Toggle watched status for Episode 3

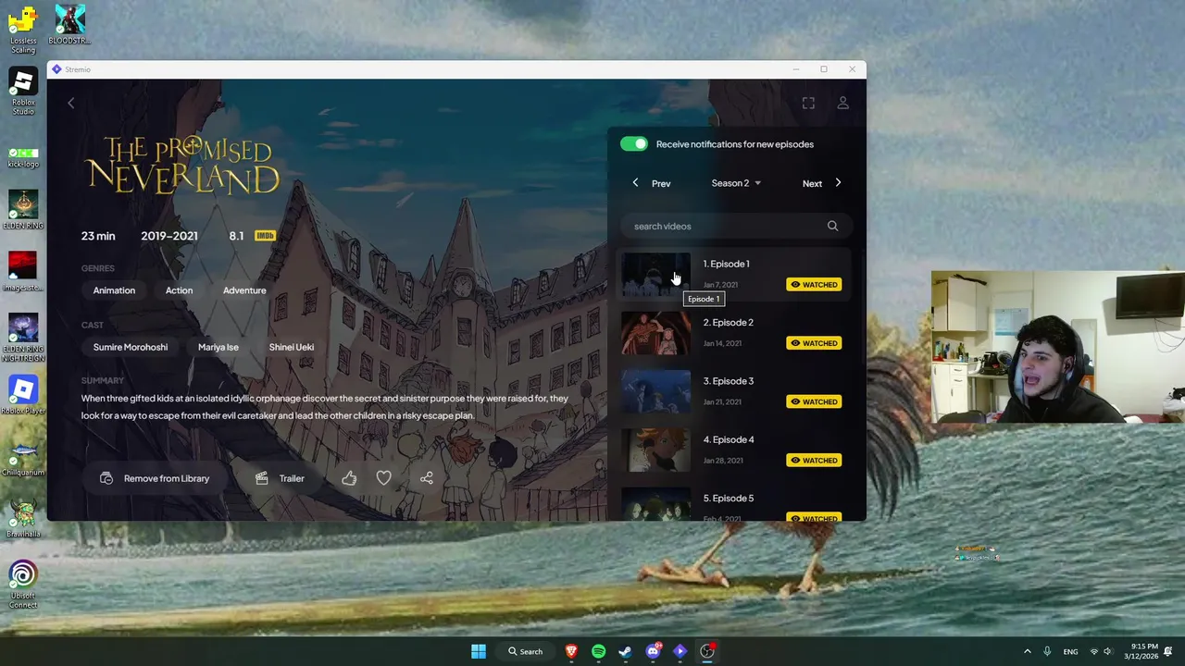pyautogui.click(x=814, y=401)
